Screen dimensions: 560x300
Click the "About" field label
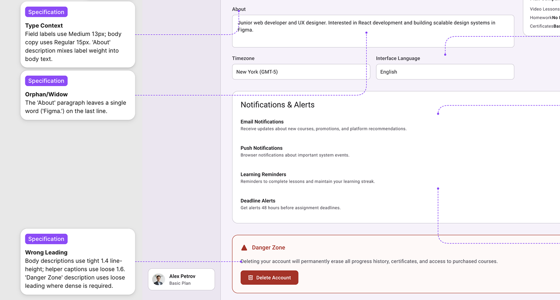tap(239, 9)
